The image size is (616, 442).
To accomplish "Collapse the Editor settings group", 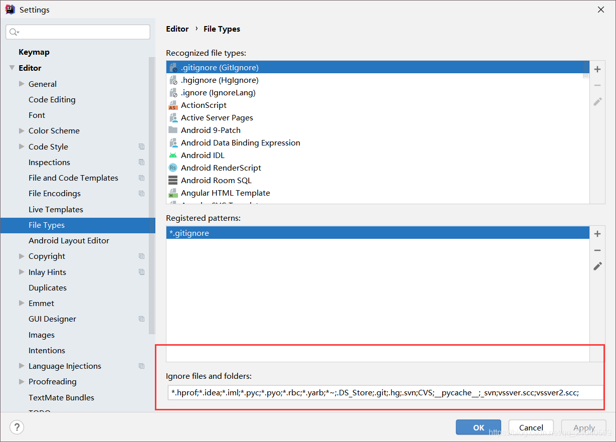I will click(12, 68).
